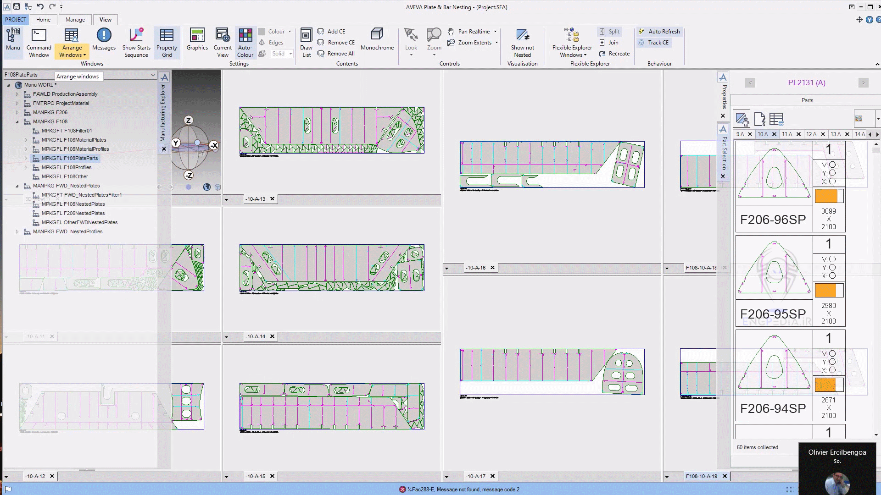The height and width of the screenshot is (495, 881).
Task: Click the Add CE button
Action: 335,31
